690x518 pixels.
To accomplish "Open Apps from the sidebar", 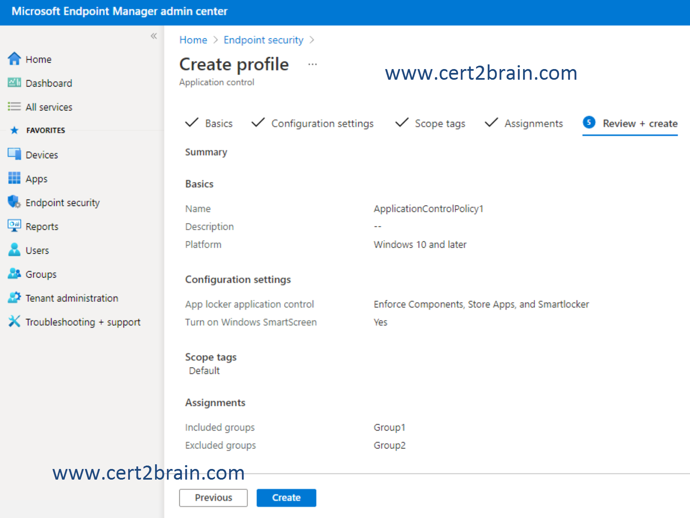I will point(37,179).
